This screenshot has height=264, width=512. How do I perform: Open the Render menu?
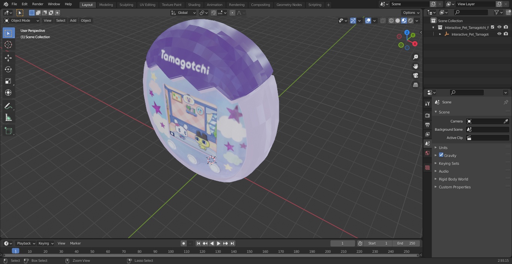click(x=37, y=4)
